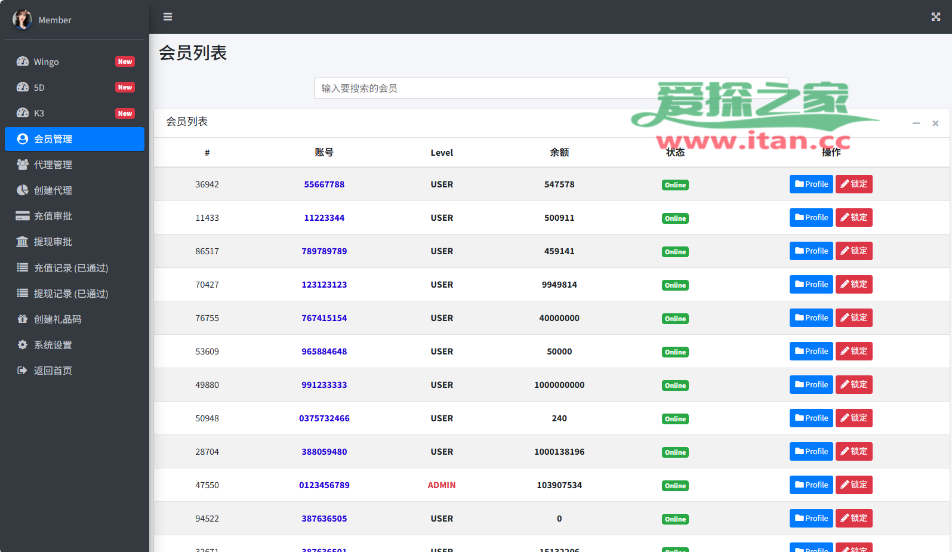Click 锁定 lock button for account 123123123
Screen dimensions: 952x552
854,285
